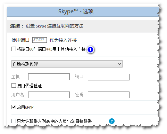This screenshot has height=134, width=167.
Task: Click the Skype™ - 选项 window title
Action: (76, 11)
